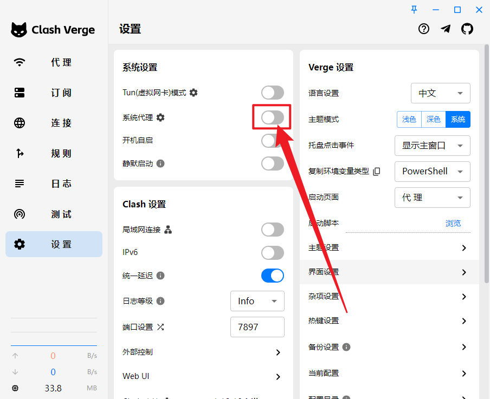Viewport: 490px width, 399px height.
Task: Open the Telegram channel icon
Action: [446, 29]
